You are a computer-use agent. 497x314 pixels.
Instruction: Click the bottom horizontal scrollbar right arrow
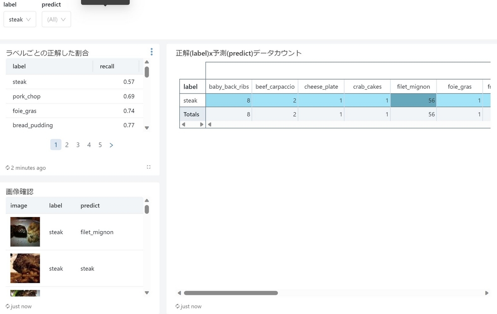click(x=487, y=293)
